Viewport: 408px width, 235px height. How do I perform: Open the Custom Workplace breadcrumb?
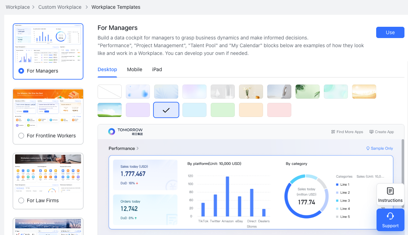[60, 7]
